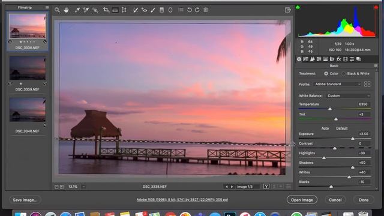Image resolution: width=384 pixels, height=216 pixels.
Task: Click the Save Image button
Action: click(x=25, y=200)
